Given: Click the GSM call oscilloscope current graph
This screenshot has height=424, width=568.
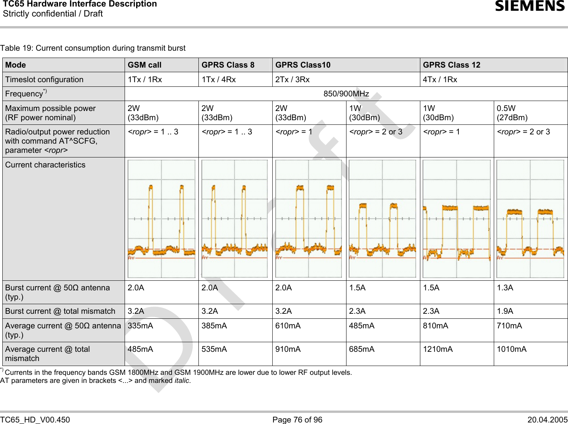Looking at the screenshot, I should pyautogui.click(x=162, y=219).
